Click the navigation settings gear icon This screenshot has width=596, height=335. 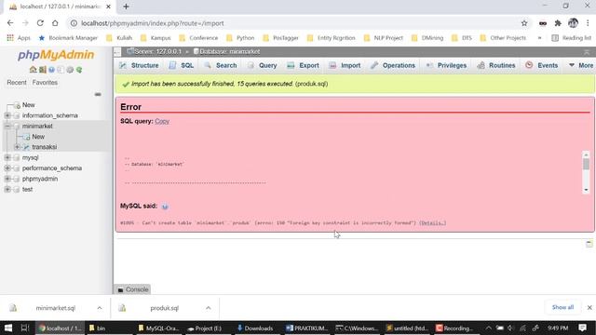(70, 70)
